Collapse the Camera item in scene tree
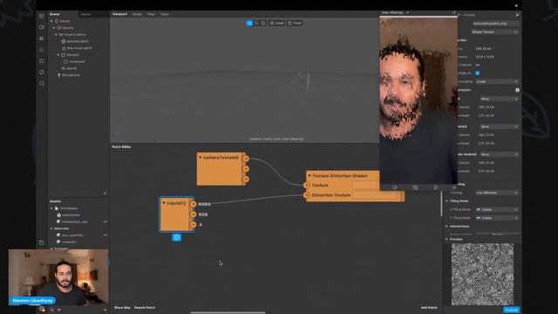This screenshot has width=558, height=314. (x=54, y=28)
